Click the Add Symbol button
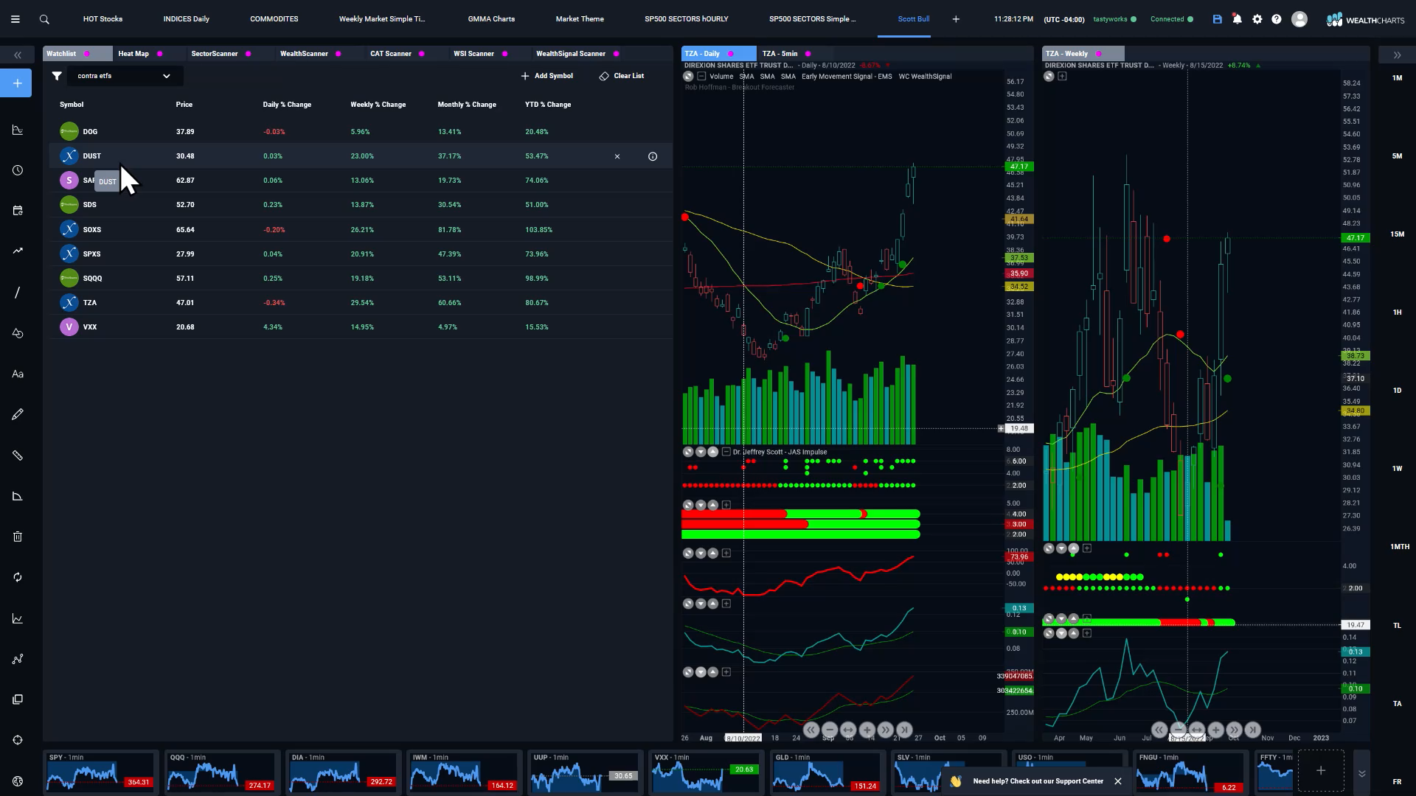 547,76
